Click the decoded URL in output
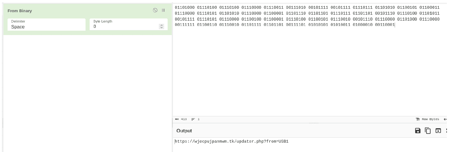 [232, 141]
